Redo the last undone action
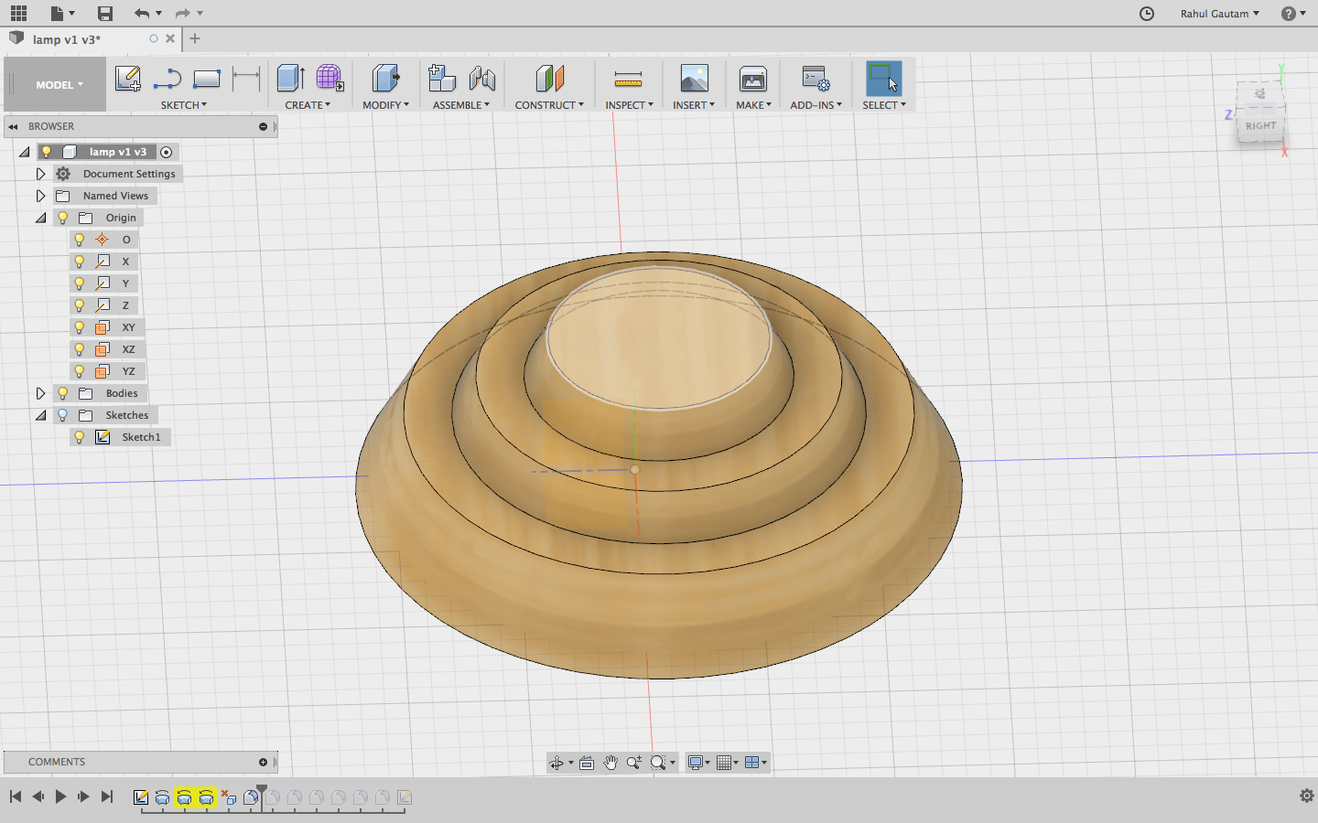 pos(182,13)
